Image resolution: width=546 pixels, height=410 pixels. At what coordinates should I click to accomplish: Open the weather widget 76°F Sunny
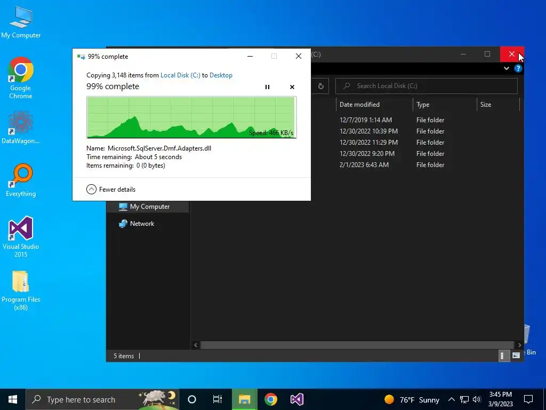click(x=412, y=399)
